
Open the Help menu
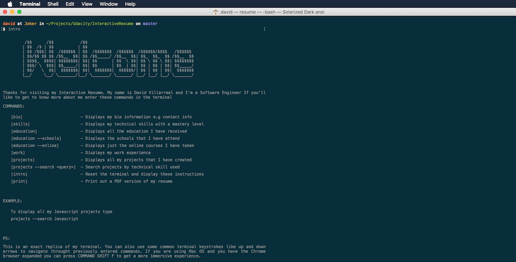(x=130, y=4)
